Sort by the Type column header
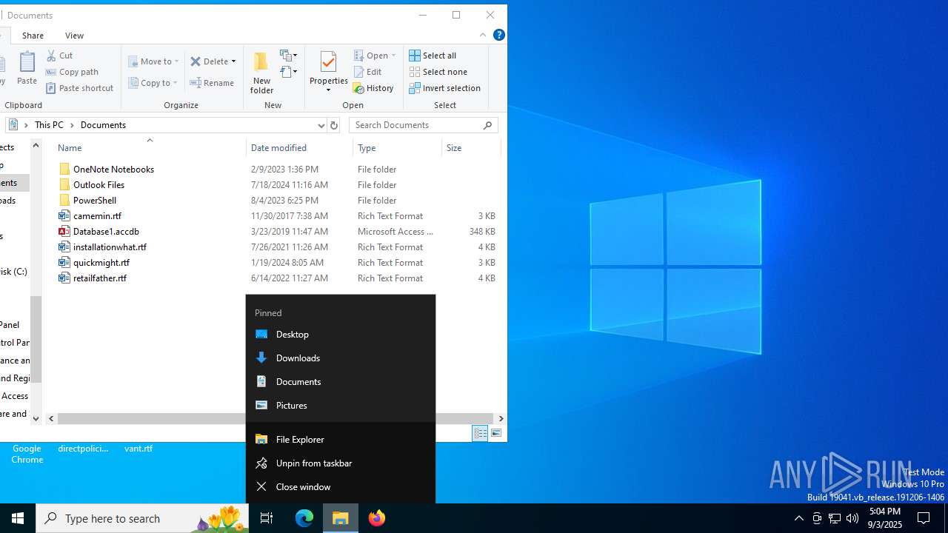Screen dimensions: 948x533 [x=398, y=147]
